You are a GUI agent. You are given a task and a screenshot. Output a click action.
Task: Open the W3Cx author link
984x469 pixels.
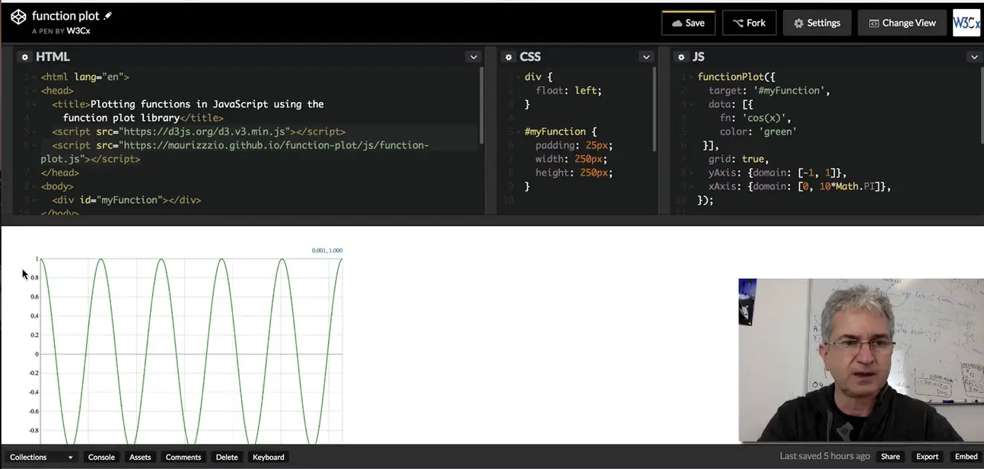[78, 31]
